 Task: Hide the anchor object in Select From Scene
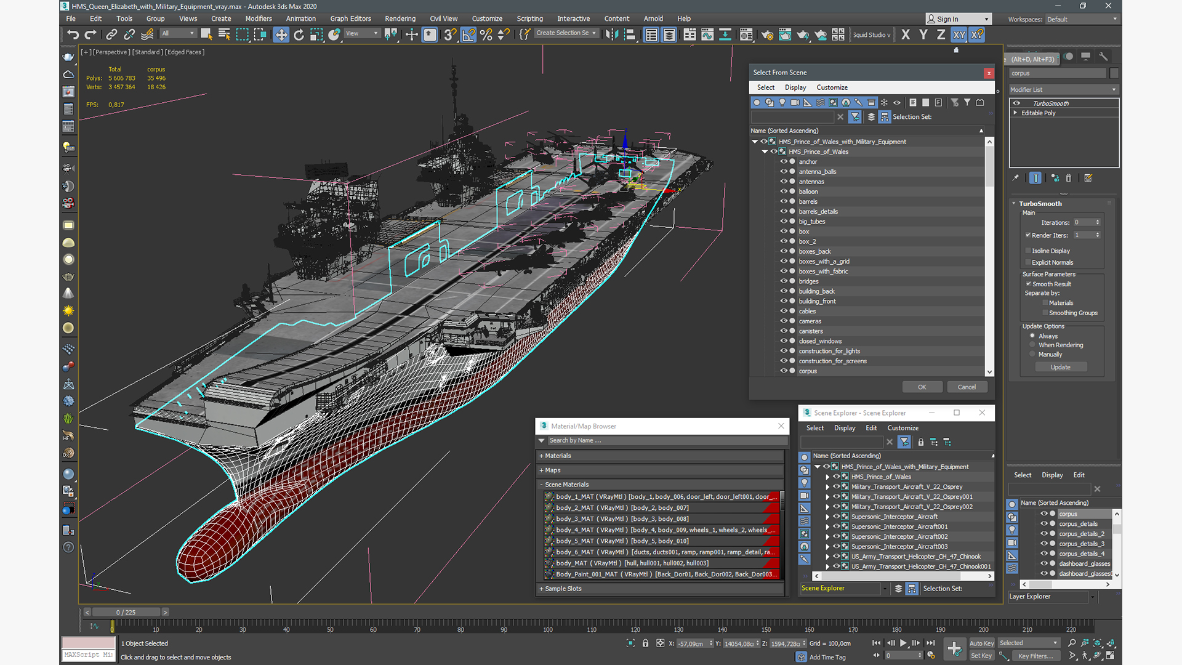(x=784, y=161)
